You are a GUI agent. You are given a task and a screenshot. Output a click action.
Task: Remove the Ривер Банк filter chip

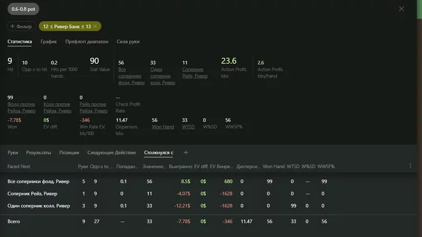click(95, 26)
